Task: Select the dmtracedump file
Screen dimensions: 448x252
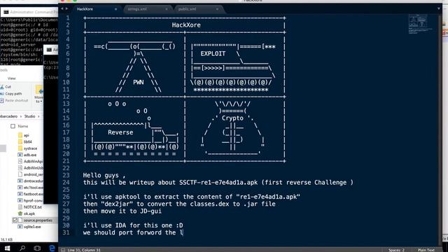Action: click(30, 181)
